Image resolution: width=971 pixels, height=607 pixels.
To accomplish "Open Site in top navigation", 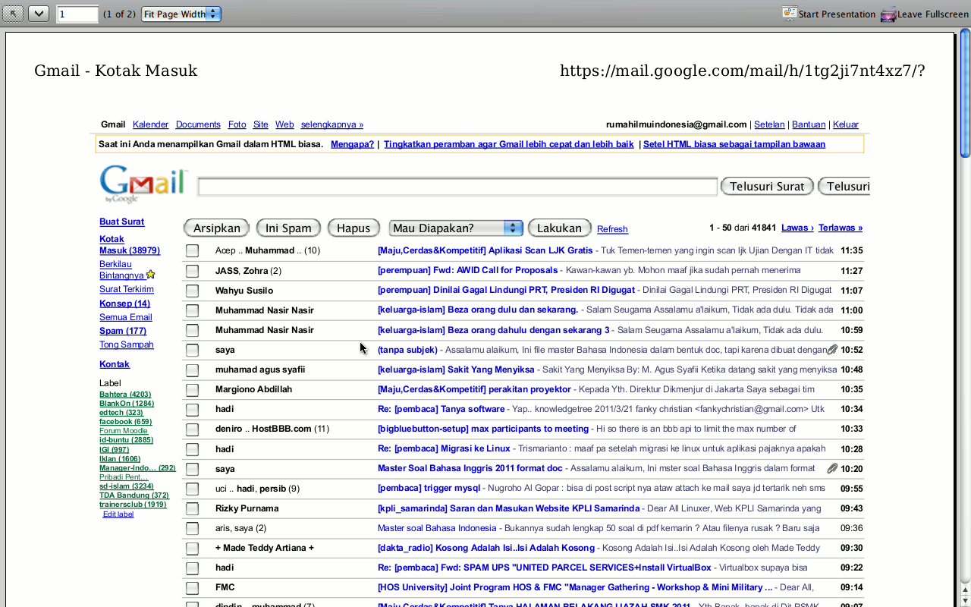I will click(x=261, y=124).
